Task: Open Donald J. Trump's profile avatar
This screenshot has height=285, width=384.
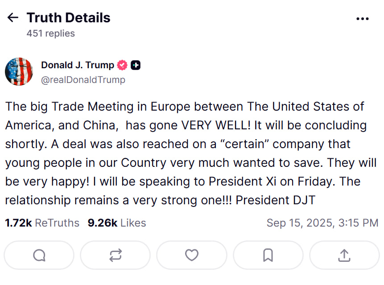Action: pyautogui.click(x=19, y=71)
